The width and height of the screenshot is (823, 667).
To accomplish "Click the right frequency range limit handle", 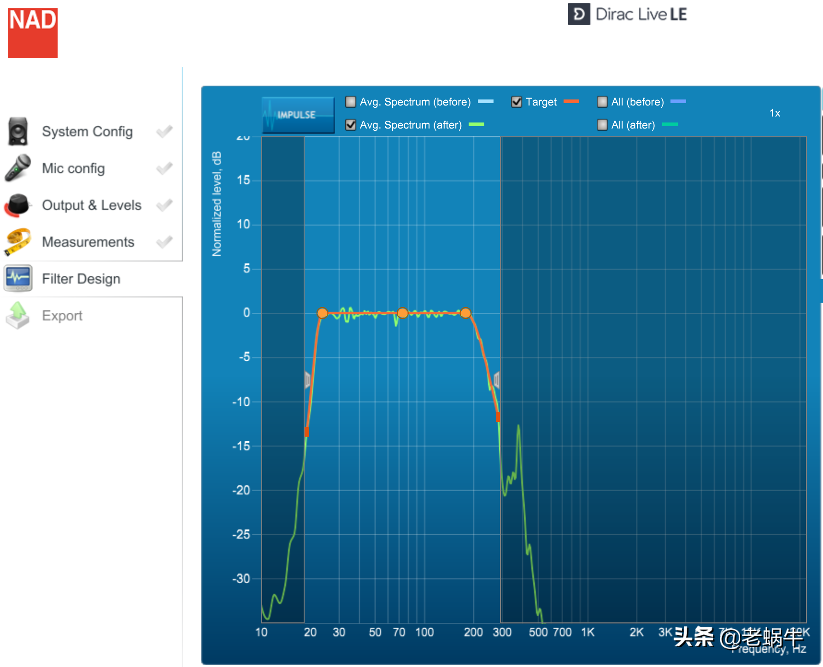I will point(497,380).
